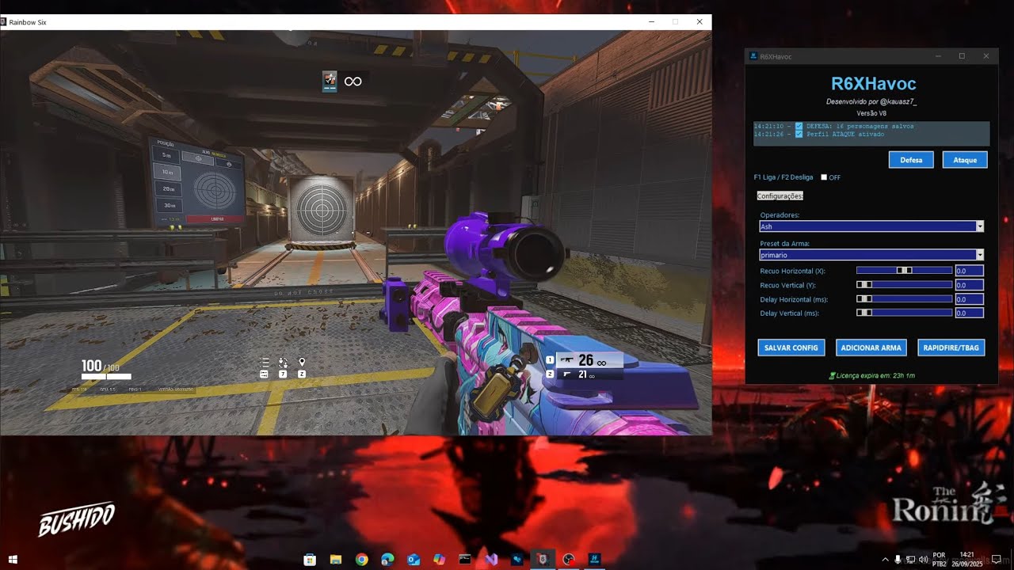The width and height of the screenshot is (1014, 570).
Task: Open the Operadores dropdown showing Ash
Action: 871,226
